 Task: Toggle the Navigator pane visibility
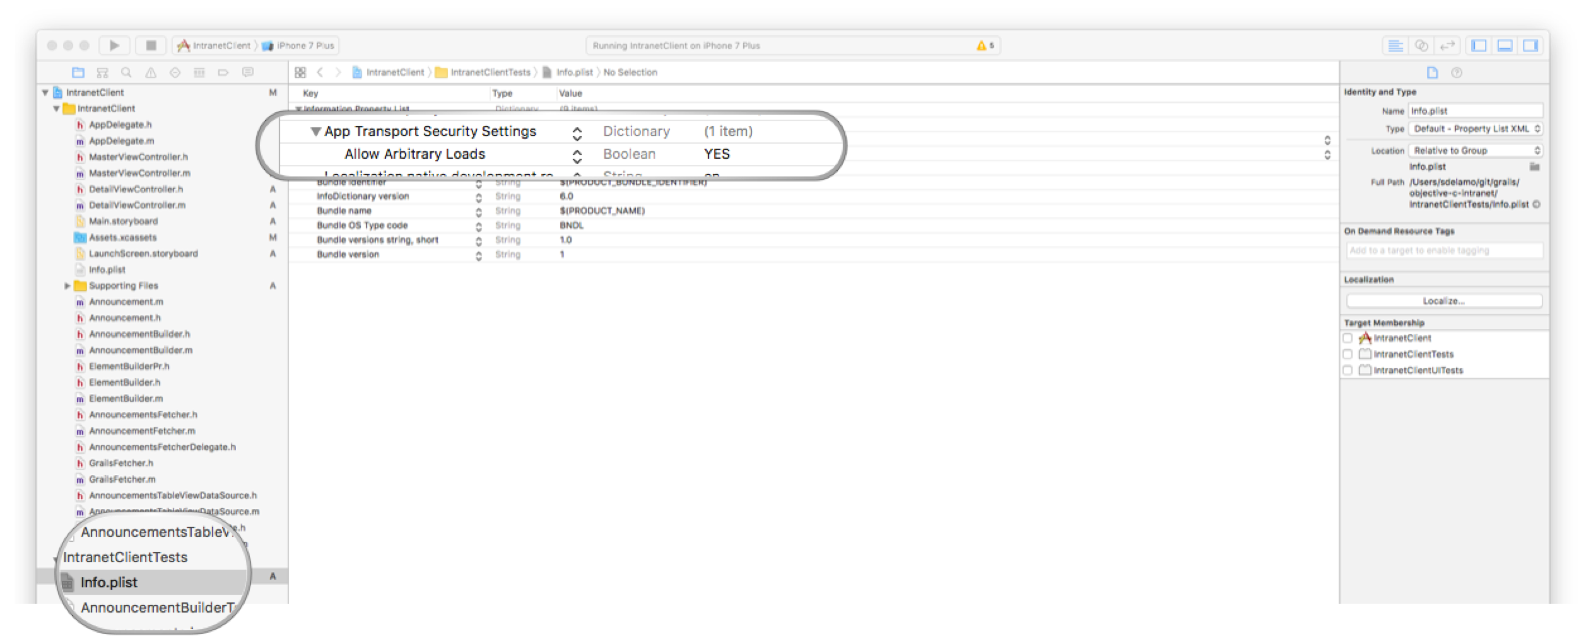pos(1479,45)
